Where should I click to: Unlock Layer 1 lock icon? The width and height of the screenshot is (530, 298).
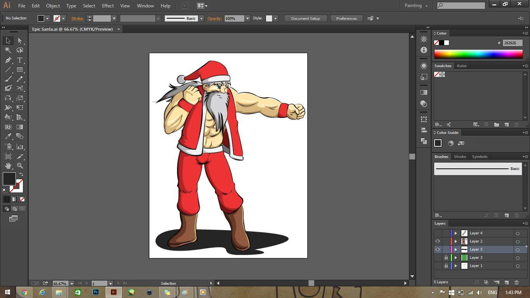coord(446,266)
